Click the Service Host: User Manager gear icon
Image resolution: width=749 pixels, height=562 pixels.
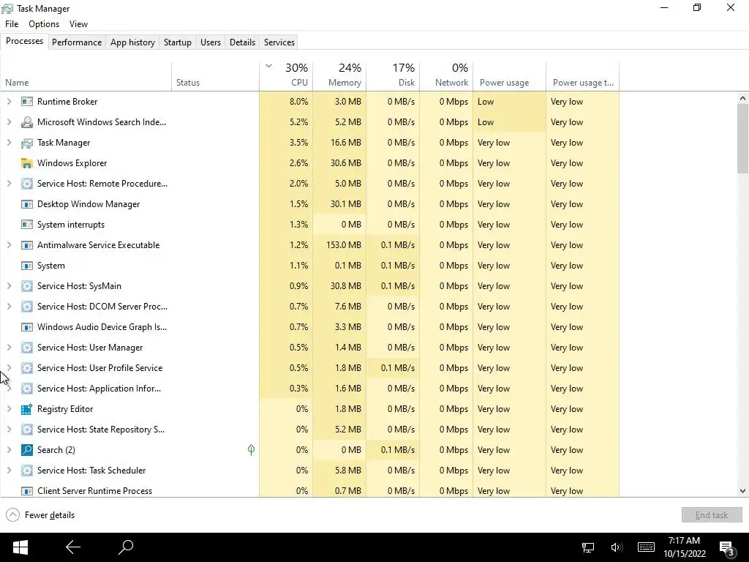(27, 348)
